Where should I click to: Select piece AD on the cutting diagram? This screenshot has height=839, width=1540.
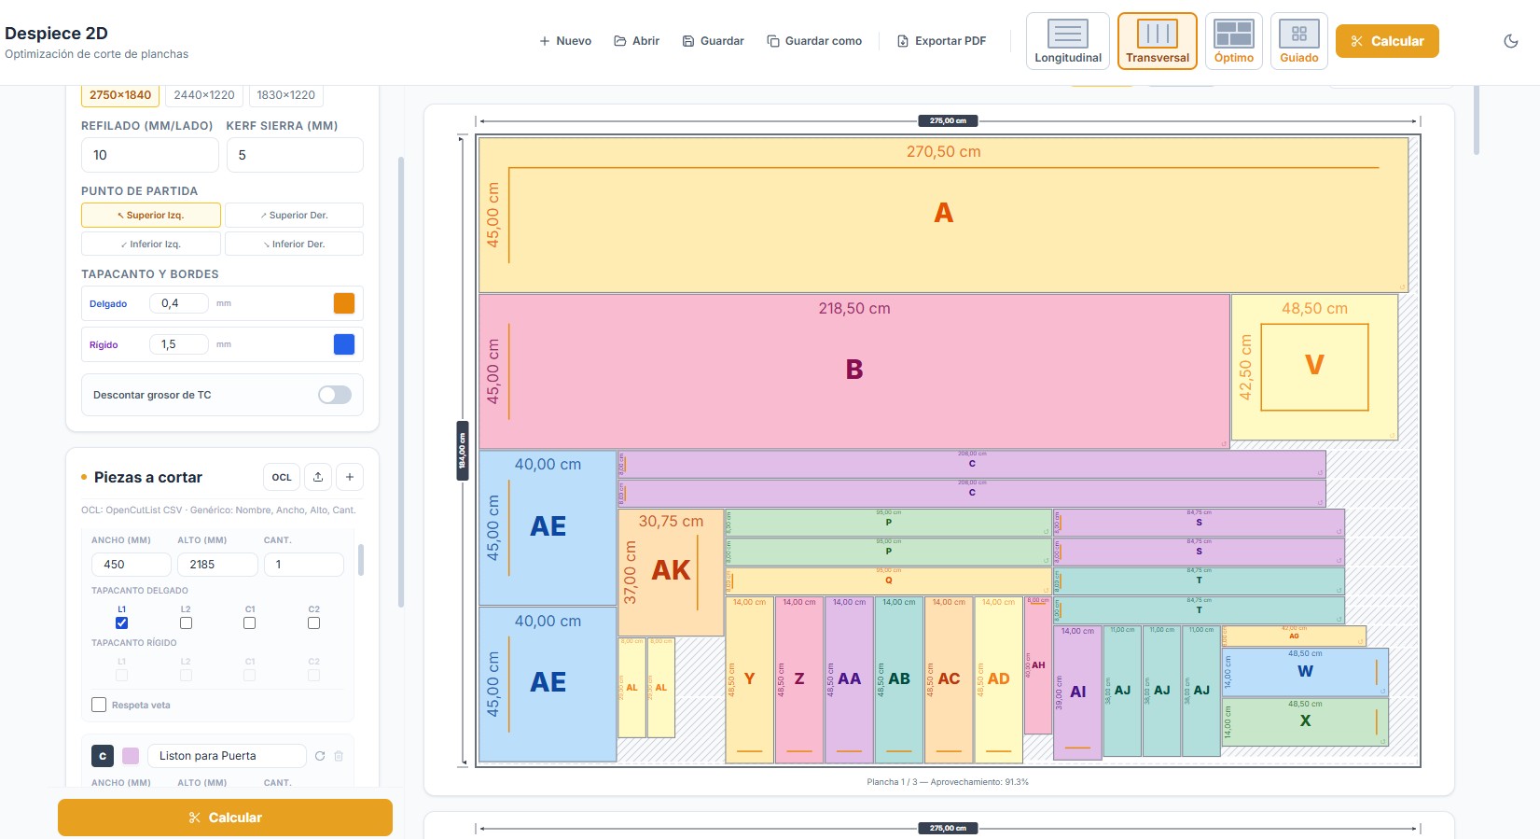pyautogui.click(x=998, y=679)
